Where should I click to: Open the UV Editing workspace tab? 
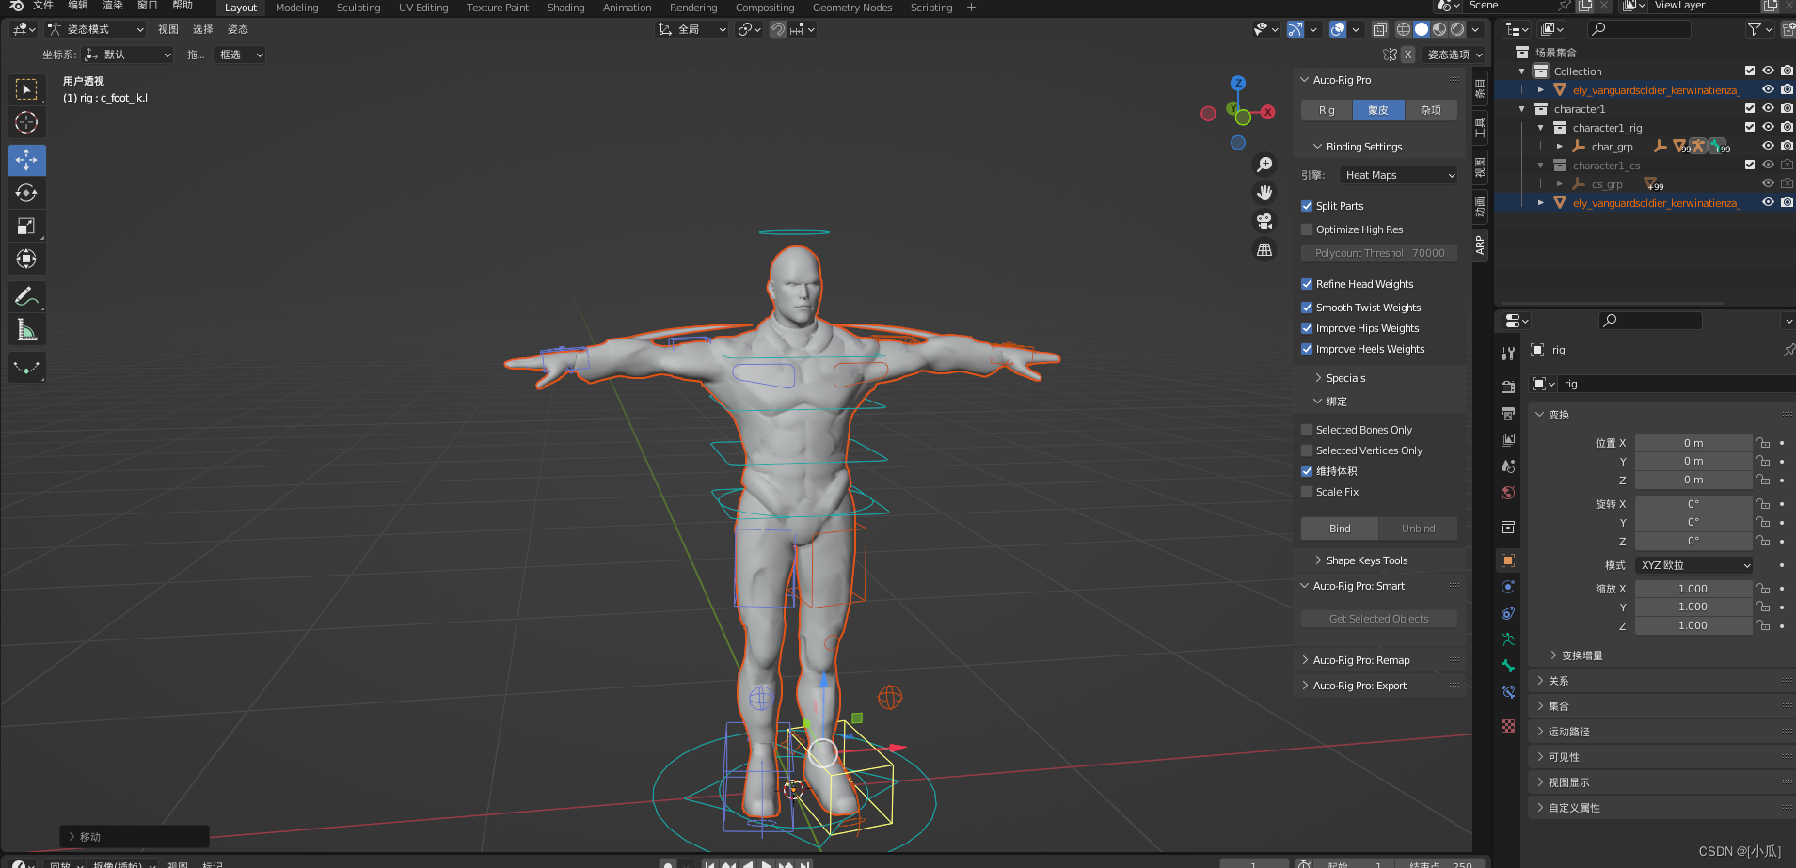point(423,8)
